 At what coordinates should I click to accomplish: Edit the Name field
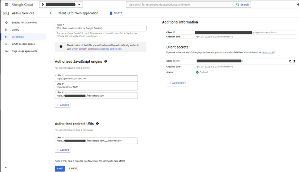(x=101, y=28)
